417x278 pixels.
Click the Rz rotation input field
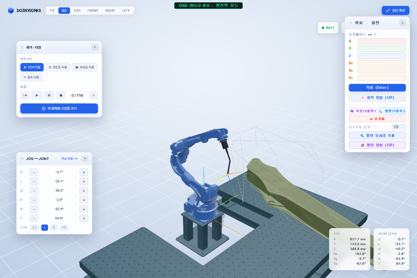[382, 78]
